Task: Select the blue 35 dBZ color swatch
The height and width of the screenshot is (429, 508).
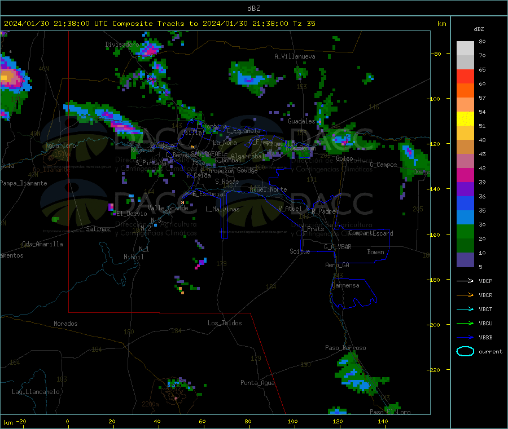Action: tap(465, 203)
